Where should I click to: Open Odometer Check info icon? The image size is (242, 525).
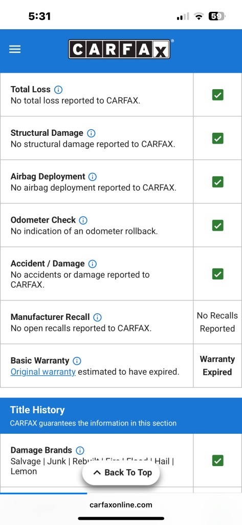pyautogui.click(x=83, y=220)
